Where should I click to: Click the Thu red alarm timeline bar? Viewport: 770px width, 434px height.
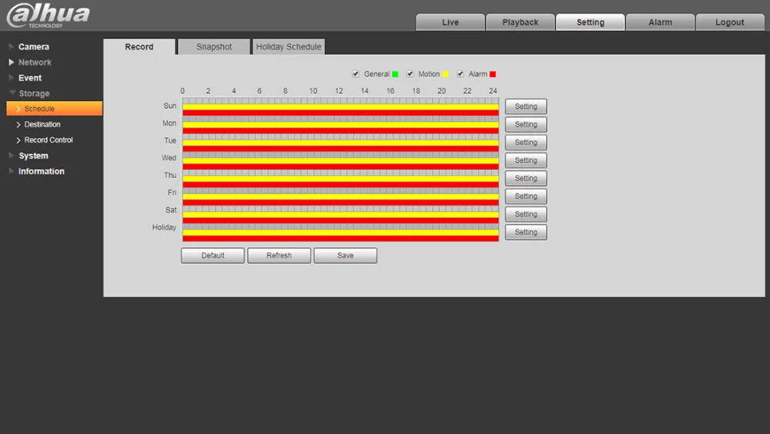pyautogui.click(x=341, y=185)
